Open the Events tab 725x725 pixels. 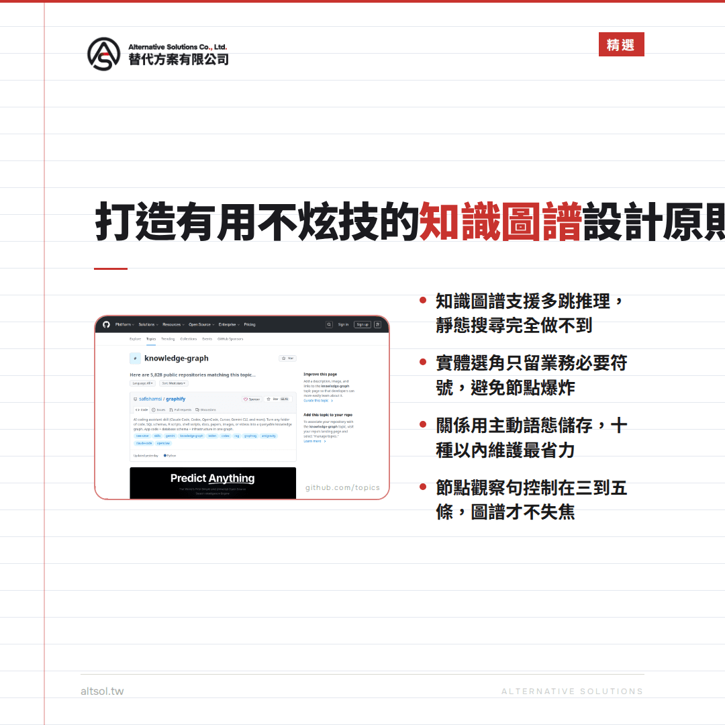(x=207, y=339)
